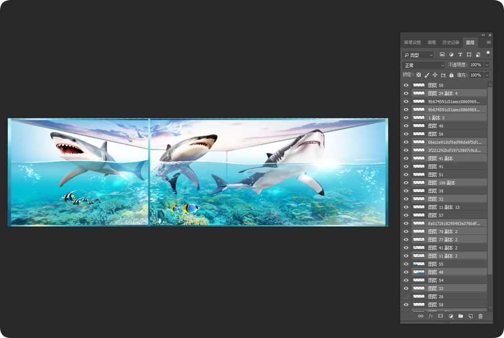504x338 pixels.
Task: Select layer 图层 51
Action: point(449,175)
